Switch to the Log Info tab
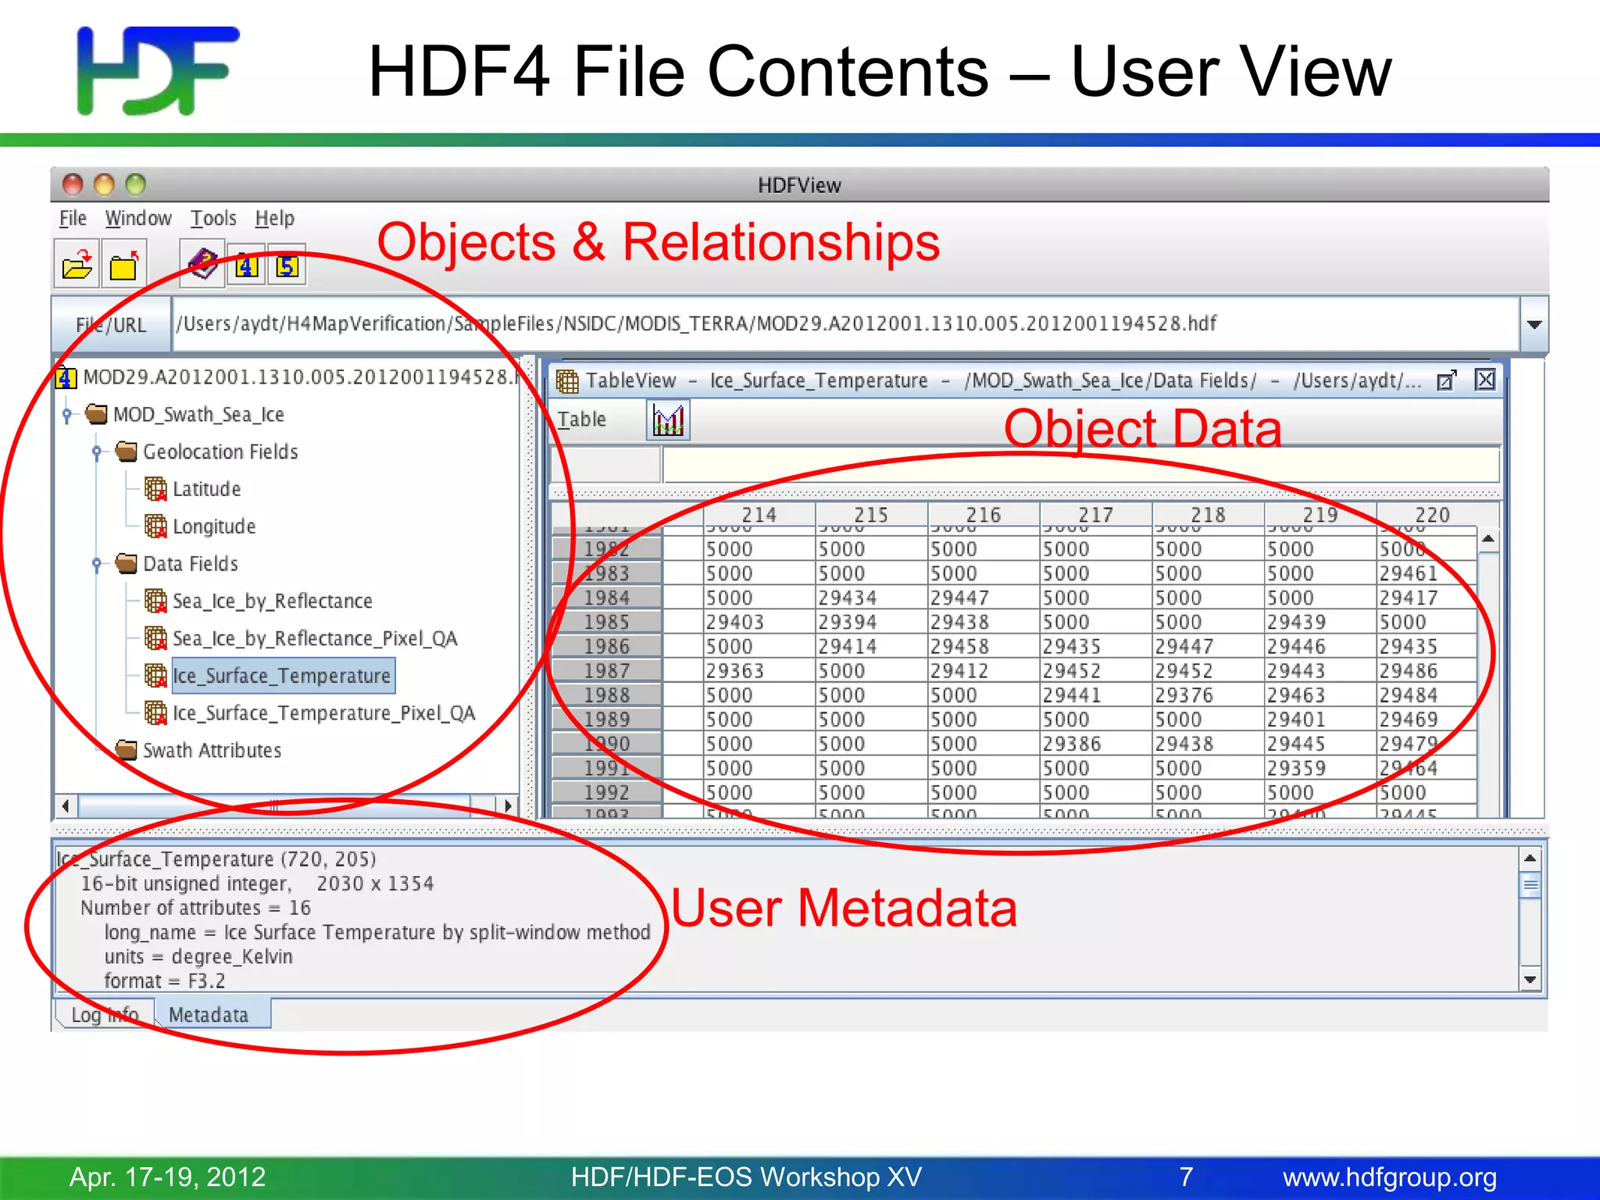The width and height of the screenshot is (1600, 1200). [105, 1015]
